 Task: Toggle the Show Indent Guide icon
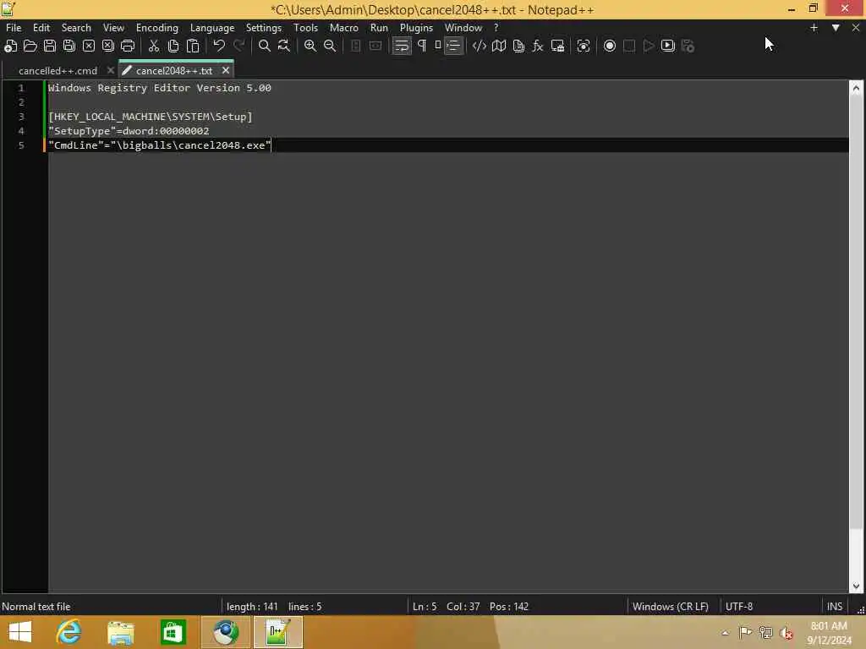pyautogui.click(x=453, y=46)
